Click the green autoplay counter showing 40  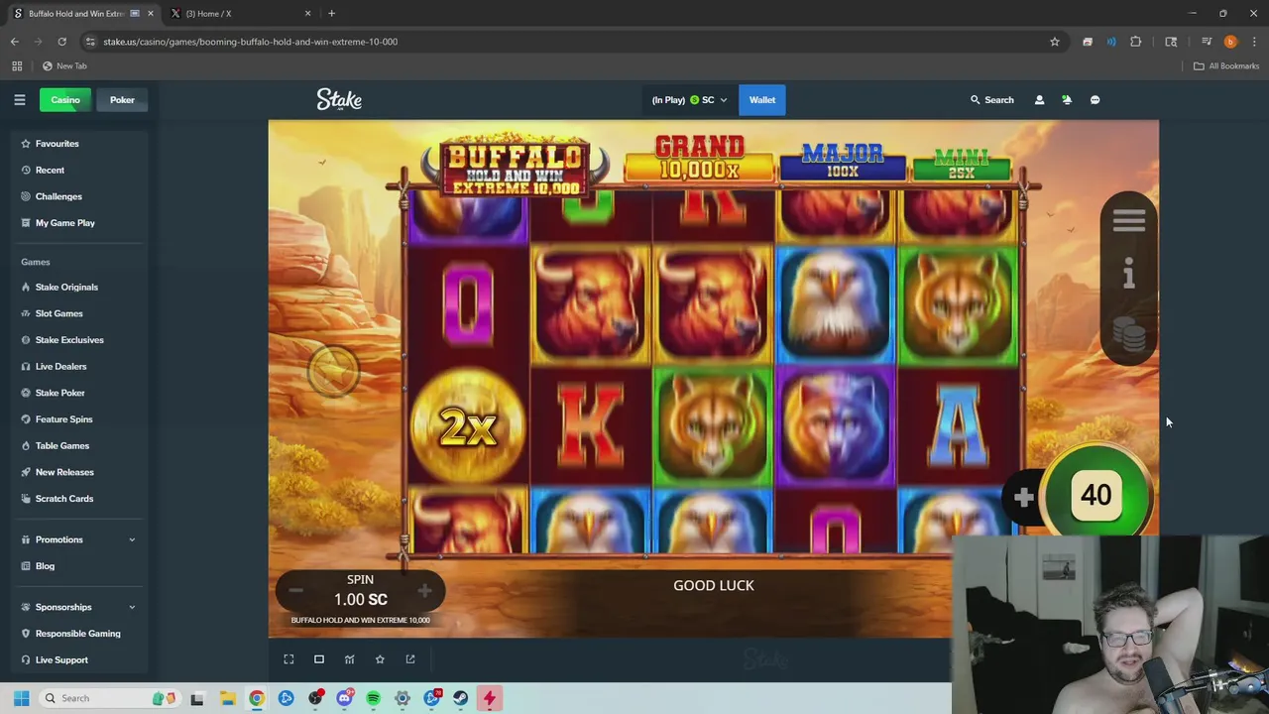[1096, 495]
